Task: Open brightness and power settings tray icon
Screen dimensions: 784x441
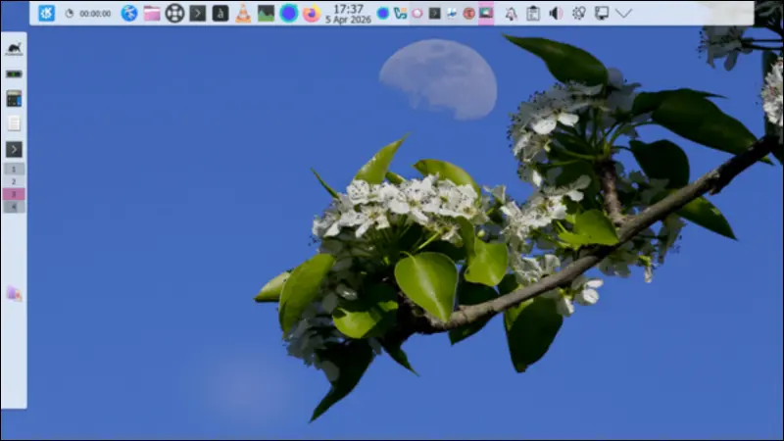Action: 579,14
